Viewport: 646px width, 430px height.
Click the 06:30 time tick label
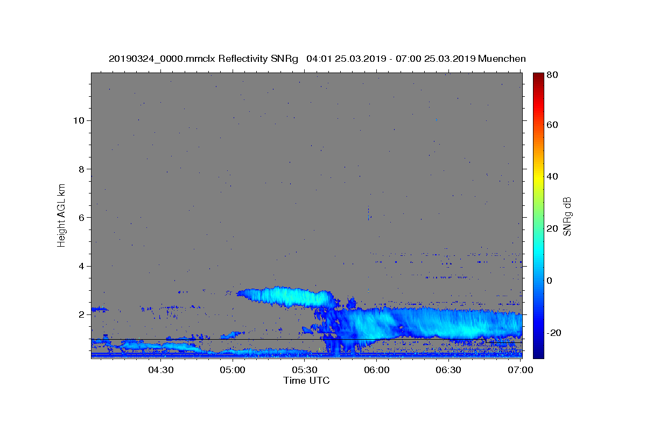click(448, 370)
